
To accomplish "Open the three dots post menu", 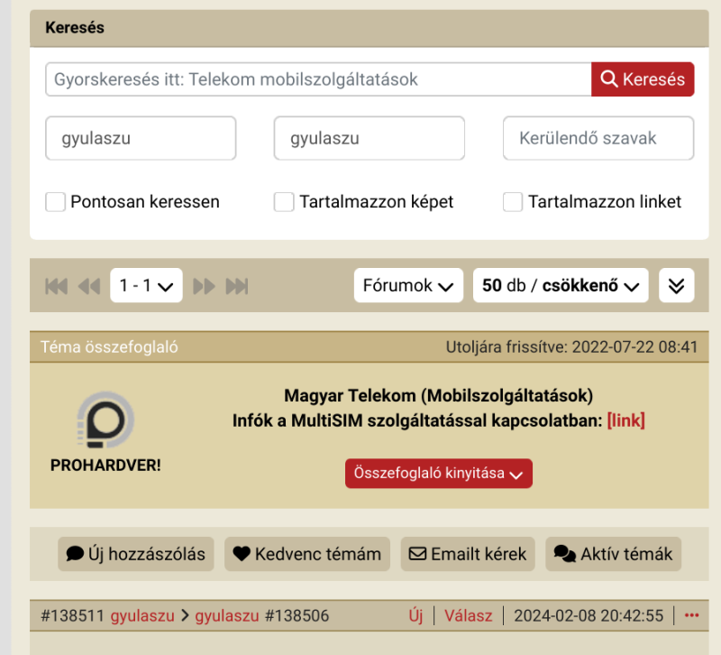I will click(691, 615).
